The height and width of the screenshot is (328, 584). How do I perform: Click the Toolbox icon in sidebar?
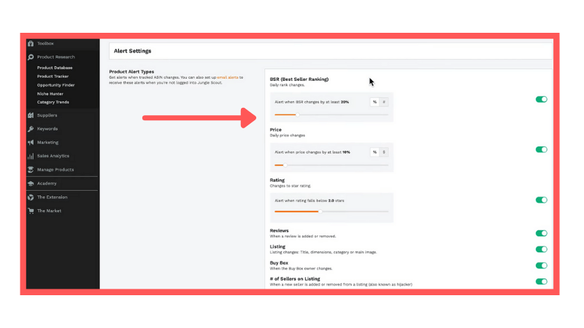[31, 44]
